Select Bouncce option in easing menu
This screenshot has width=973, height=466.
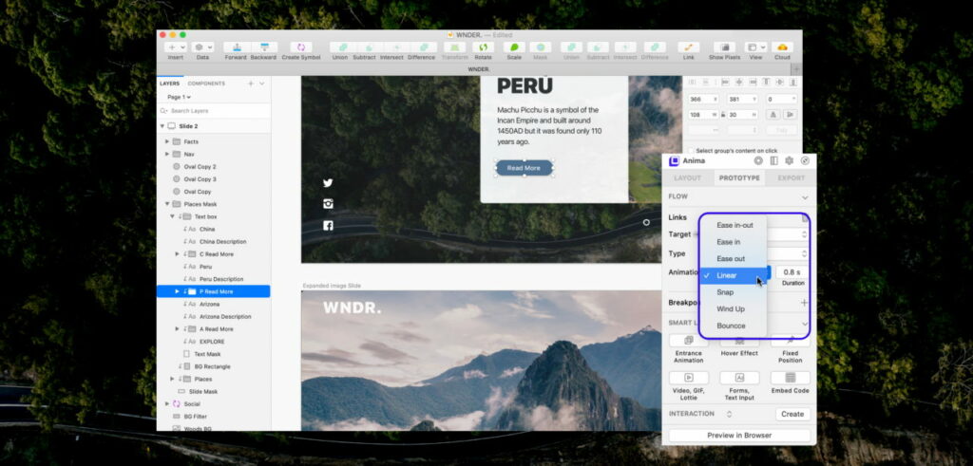[x=731, y=326]
